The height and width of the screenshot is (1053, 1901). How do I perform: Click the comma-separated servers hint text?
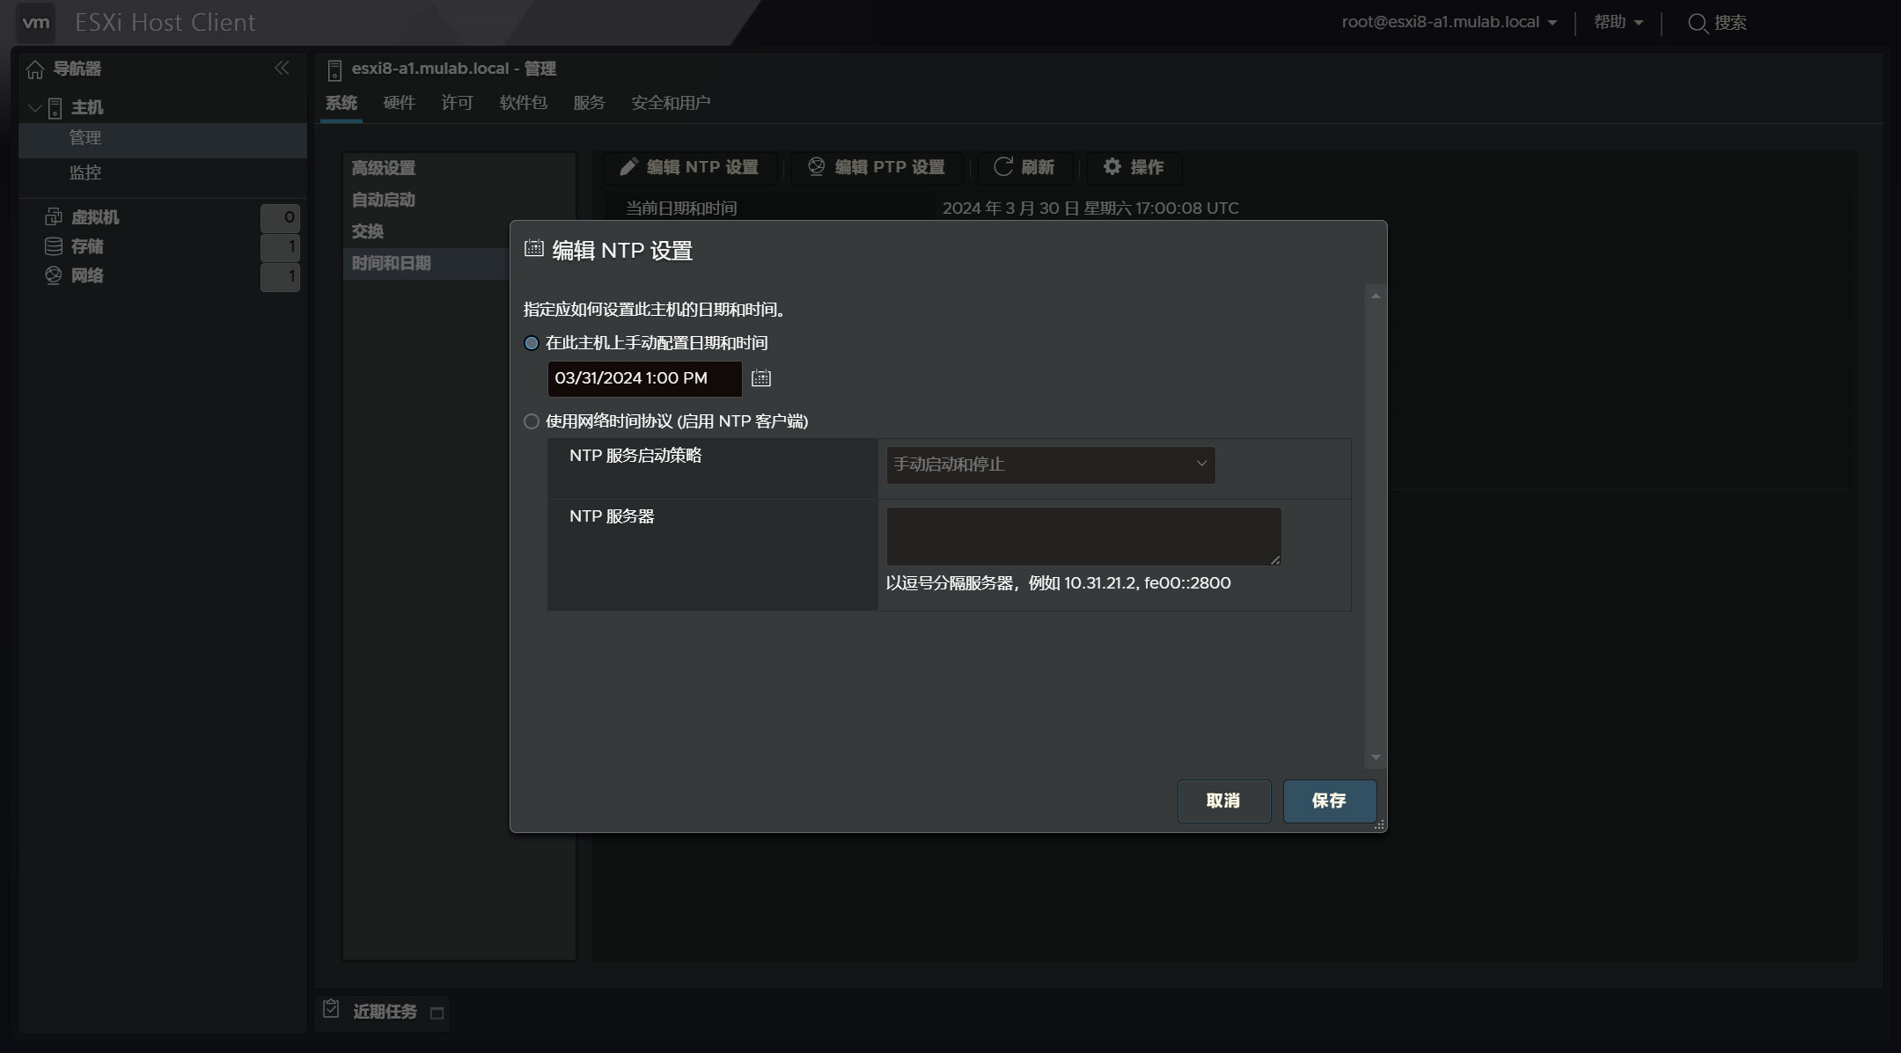pos(1059,583)
